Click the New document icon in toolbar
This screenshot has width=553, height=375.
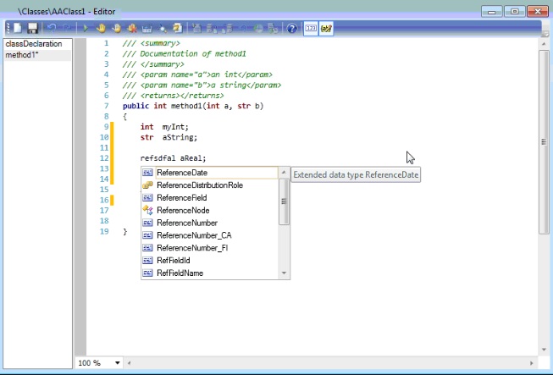(18, 28)
